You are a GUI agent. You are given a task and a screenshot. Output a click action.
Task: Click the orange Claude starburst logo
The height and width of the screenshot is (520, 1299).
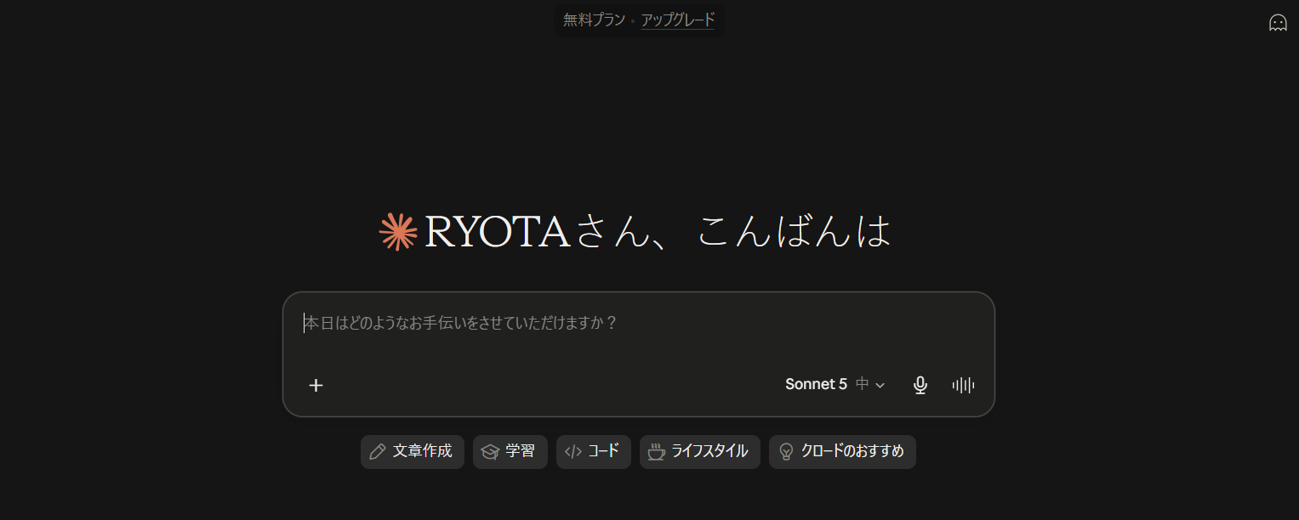(x=398, y=231)
